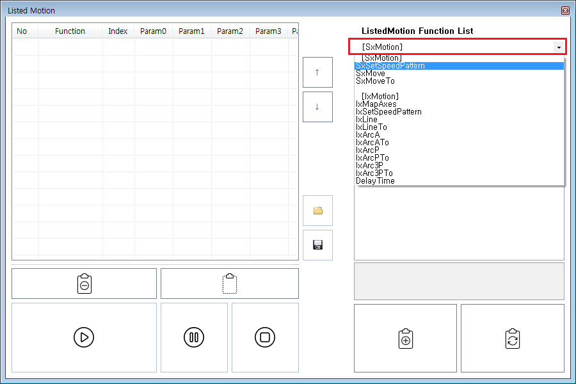Select DelayTime from the function list
Screen dimensions: 576x384
point(376,181)
